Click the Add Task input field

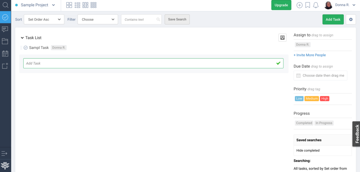point(153,63)
